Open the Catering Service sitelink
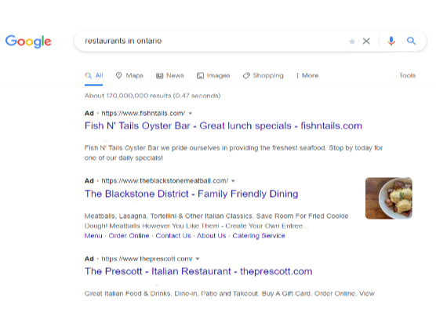 tap(259, 236)
